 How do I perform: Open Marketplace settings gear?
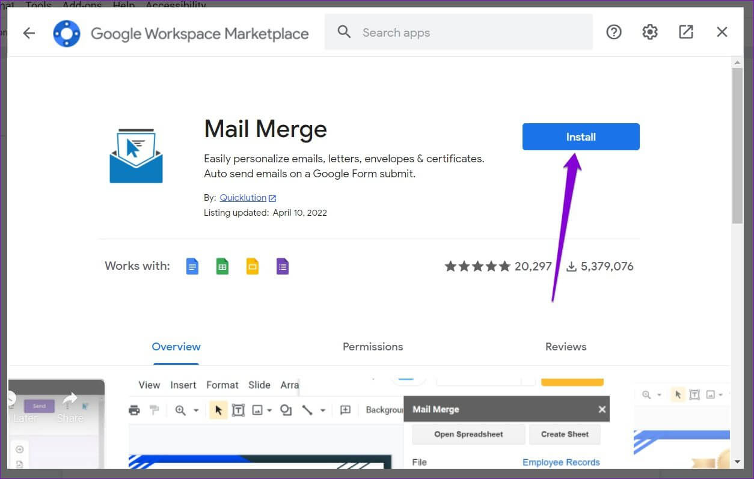click(650, 32)
